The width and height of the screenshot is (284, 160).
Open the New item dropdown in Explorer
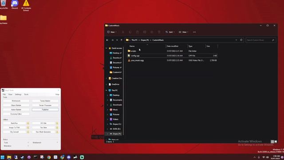[x=112, y=32]
